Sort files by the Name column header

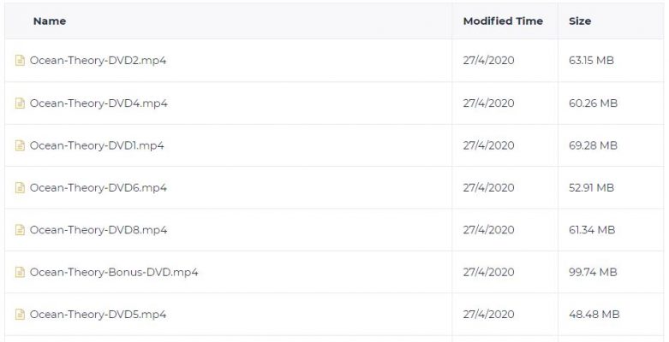coord(50,21)
